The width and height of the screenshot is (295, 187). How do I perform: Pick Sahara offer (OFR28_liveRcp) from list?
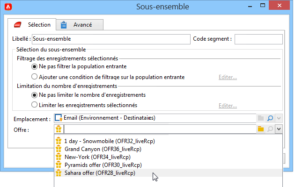pos(100,173)
